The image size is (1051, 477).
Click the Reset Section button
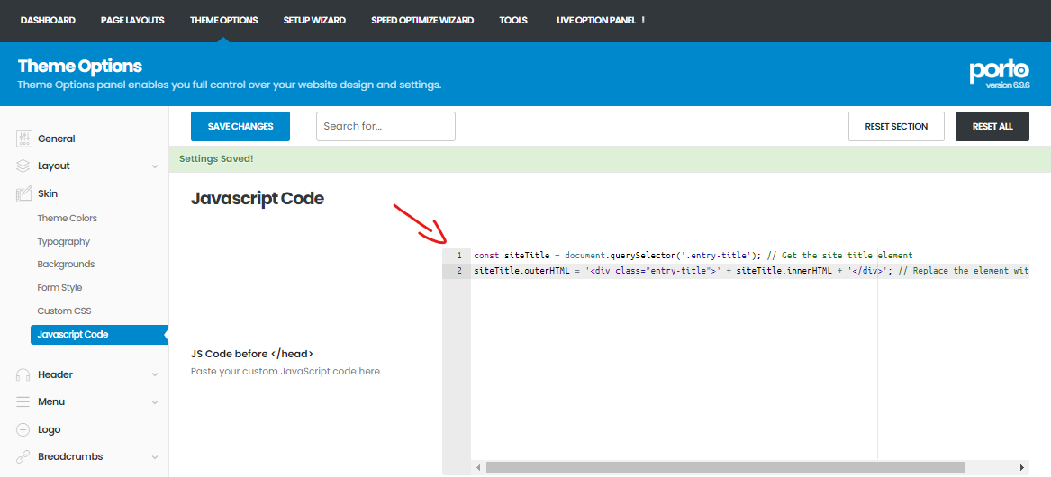[896, 127]
